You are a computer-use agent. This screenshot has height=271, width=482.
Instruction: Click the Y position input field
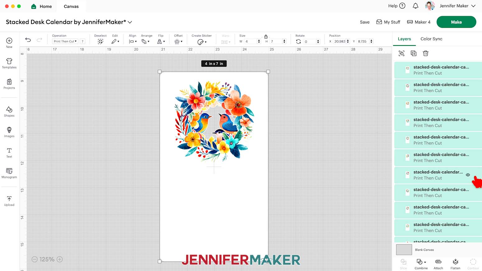pyautogui.click(x=363, y=41)
